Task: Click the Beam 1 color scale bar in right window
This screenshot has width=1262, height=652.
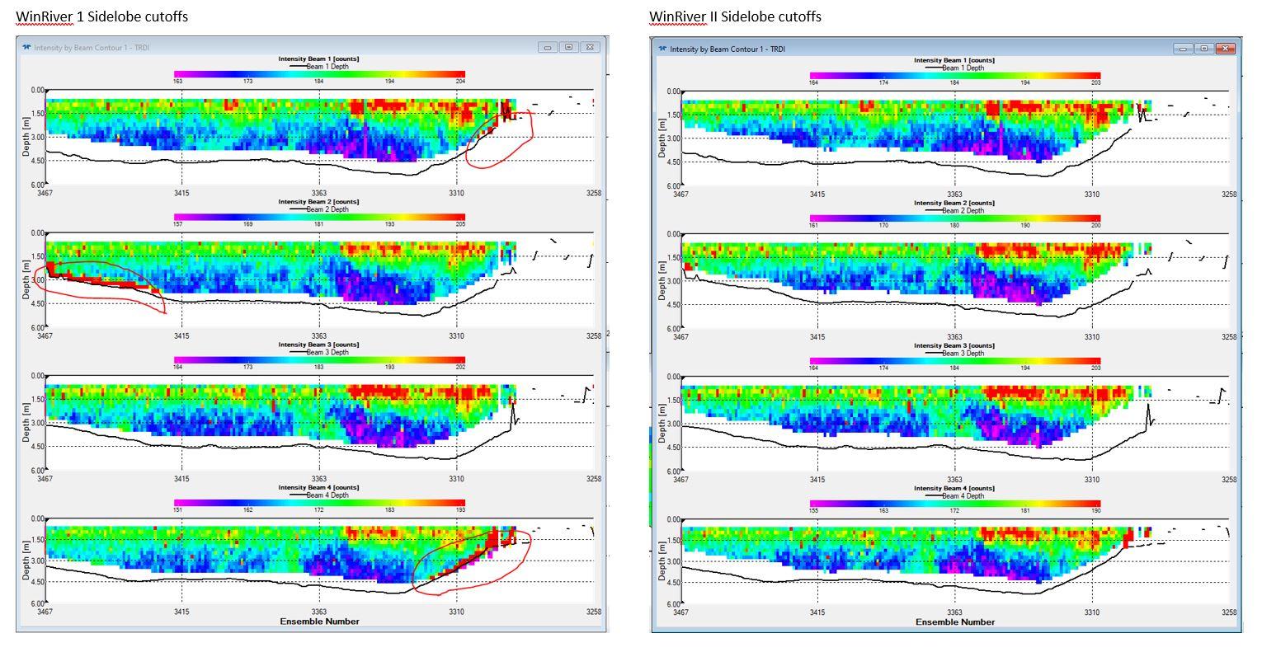Action: (x=955, y=76)
